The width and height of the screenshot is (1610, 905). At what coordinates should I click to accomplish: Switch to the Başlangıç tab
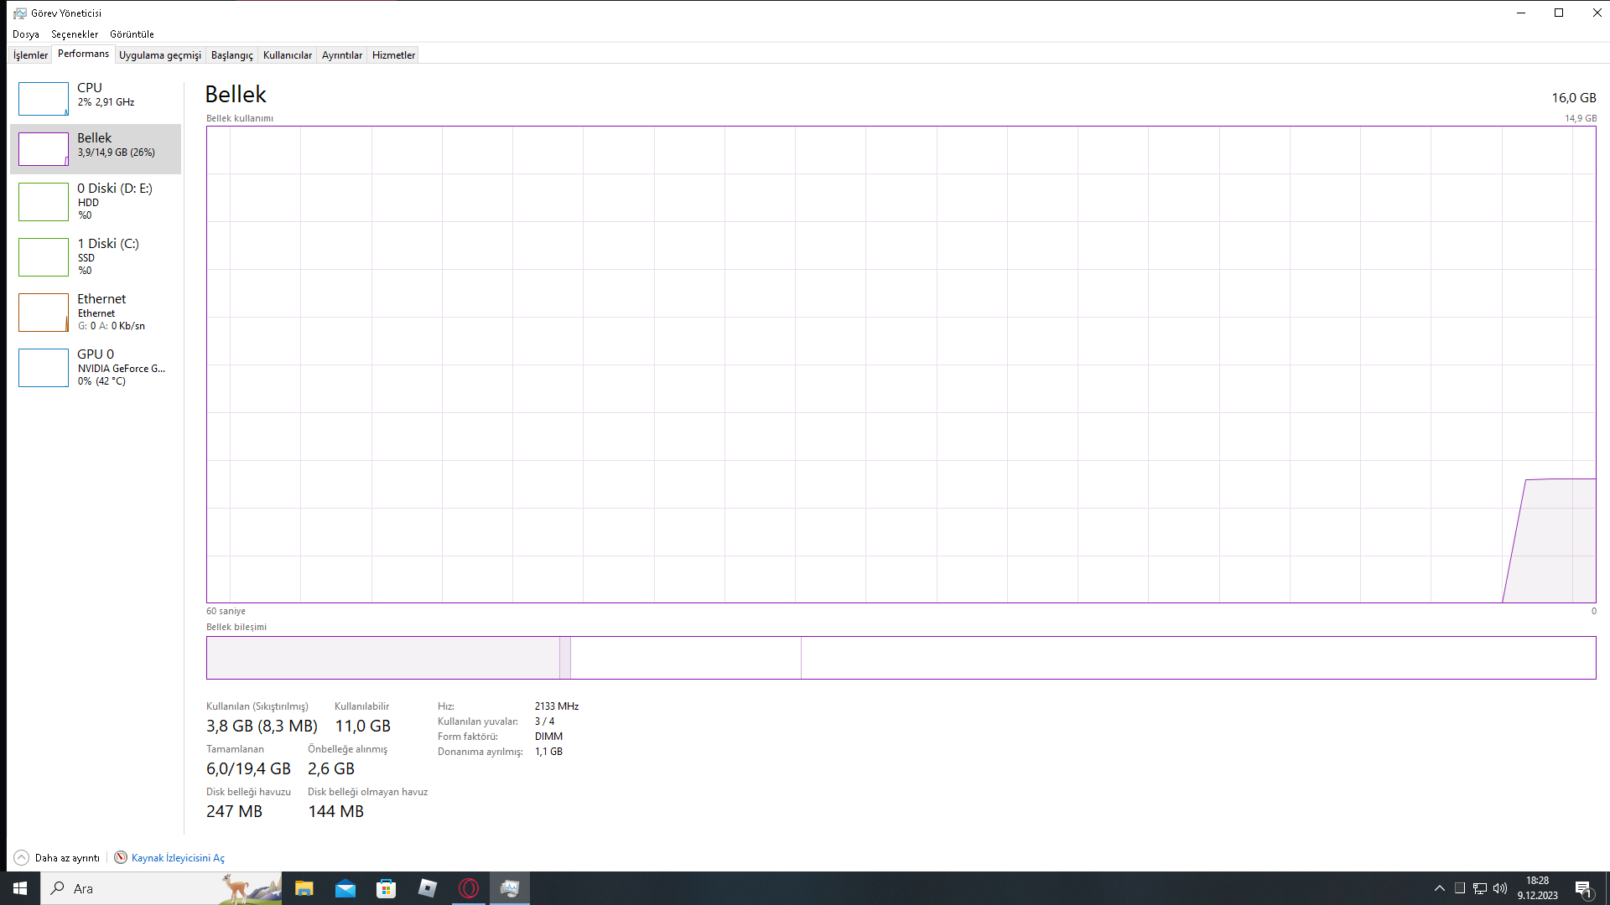point(231,55)
